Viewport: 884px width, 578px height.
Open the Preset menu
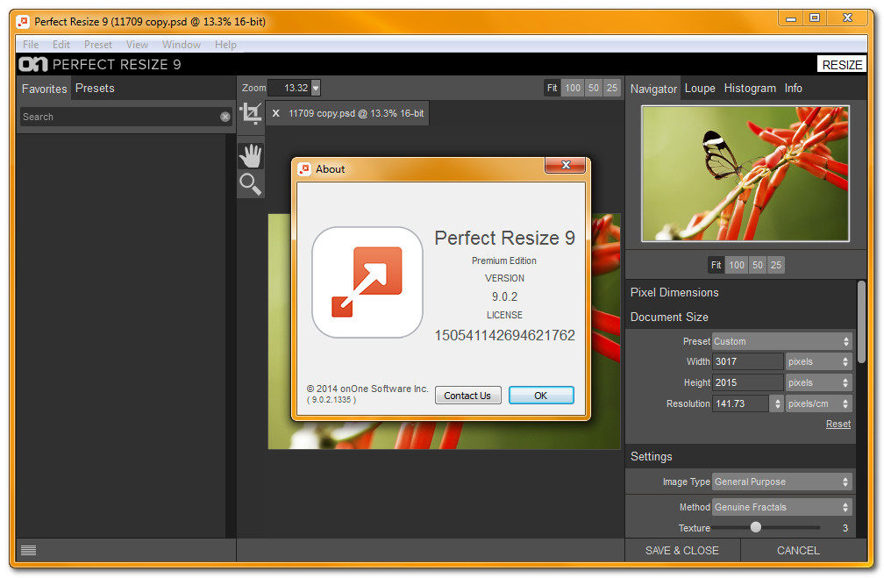(x=98, y=45)
